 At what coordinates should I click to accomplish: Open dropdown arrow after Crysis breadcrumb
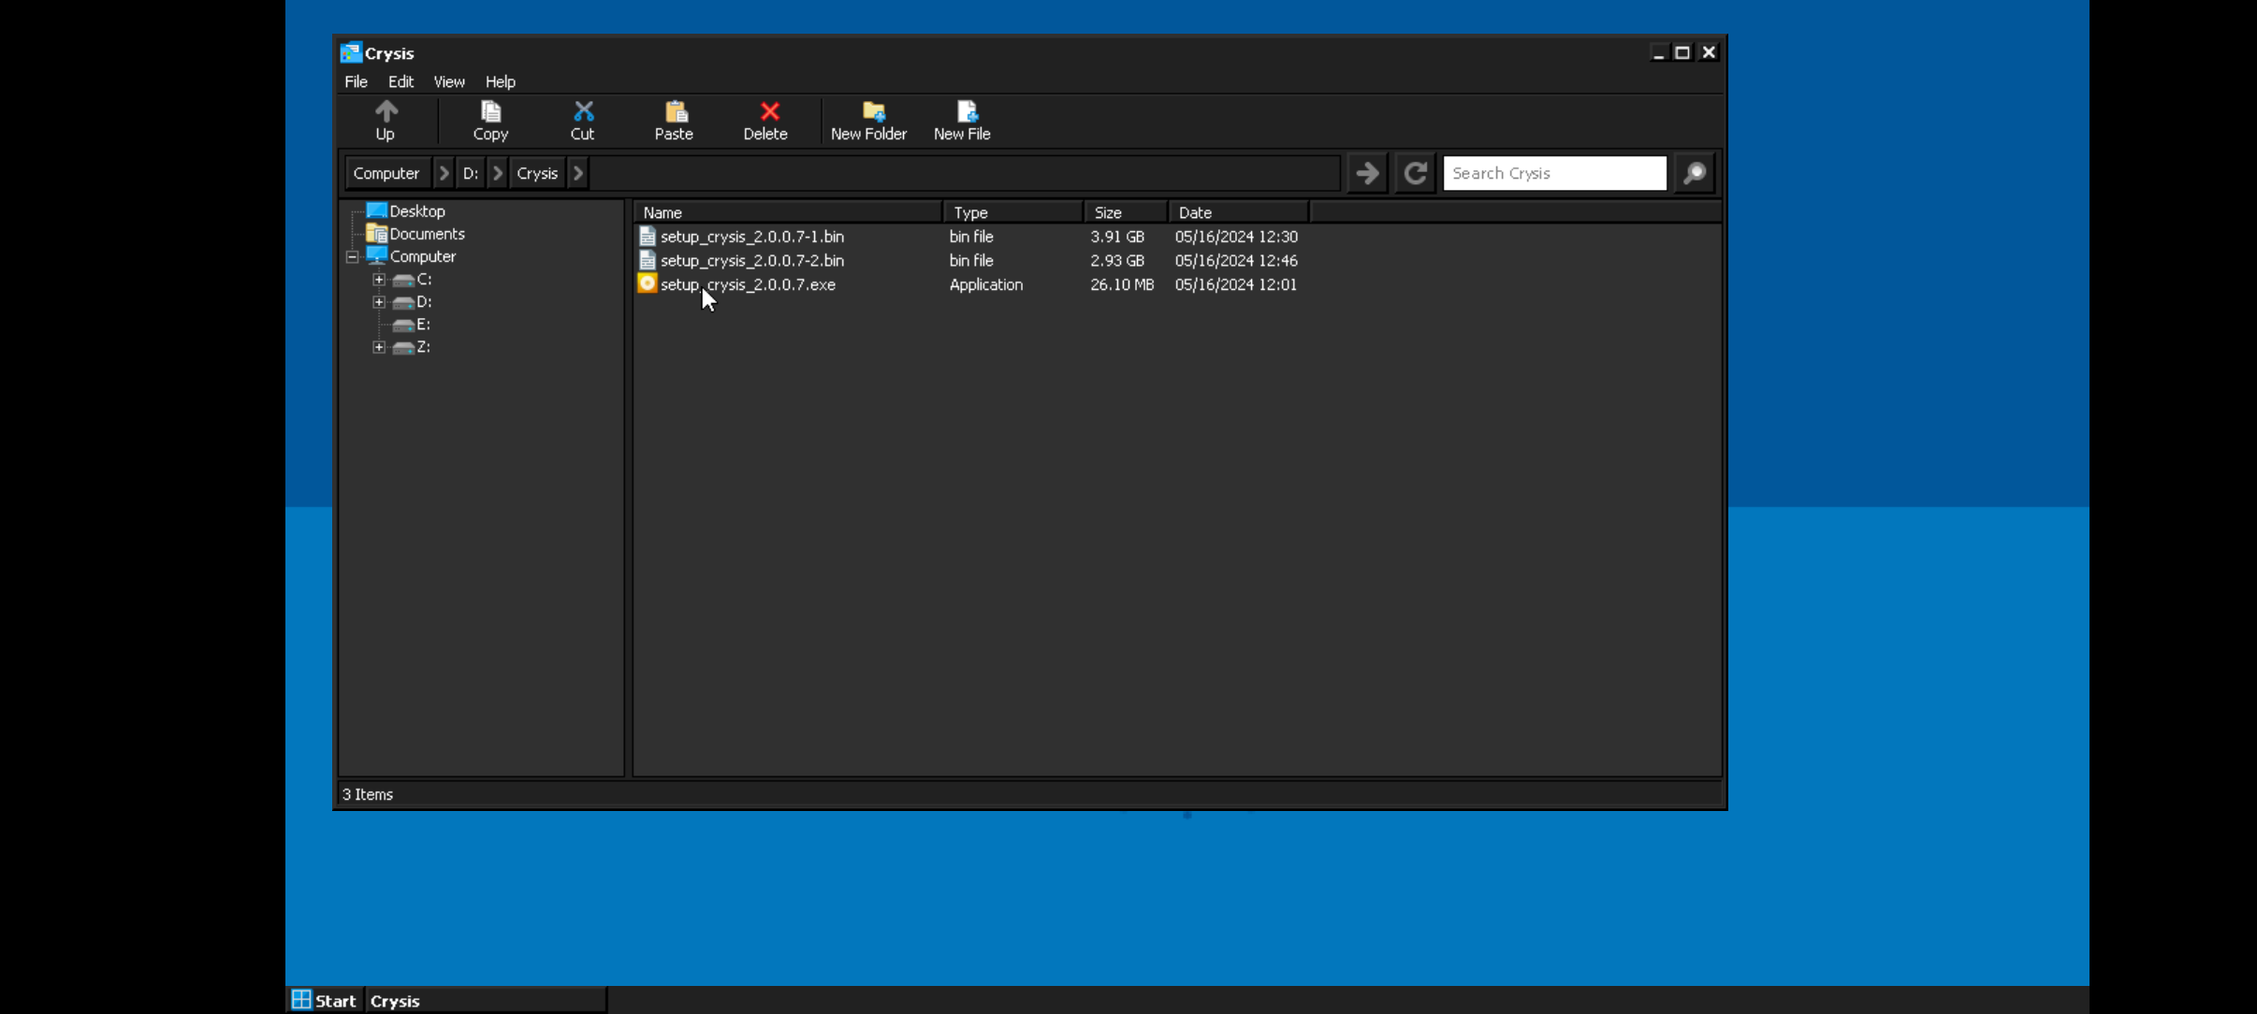tap(578, 173)
